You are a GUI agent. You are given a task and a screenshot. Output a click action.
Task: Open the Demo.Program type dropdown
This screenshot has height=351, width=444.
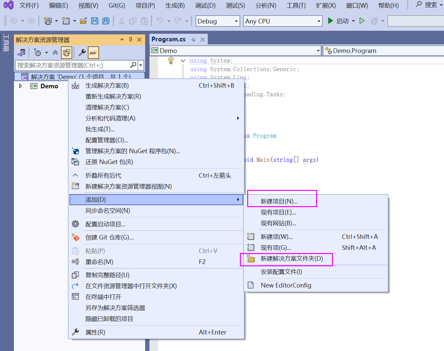tap(384, 51)
